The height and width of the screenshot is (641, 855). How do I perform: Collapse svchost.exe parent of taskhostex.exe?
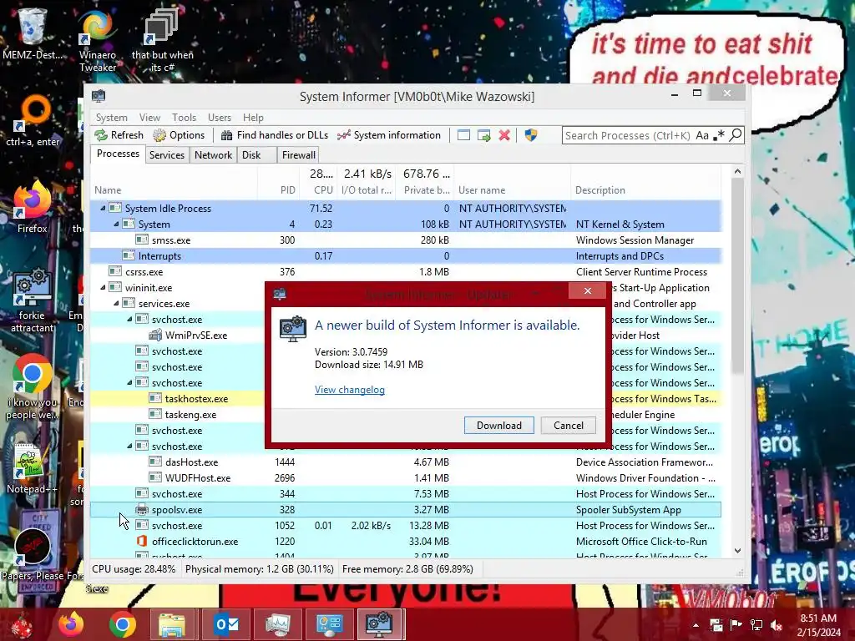[129, 382]
